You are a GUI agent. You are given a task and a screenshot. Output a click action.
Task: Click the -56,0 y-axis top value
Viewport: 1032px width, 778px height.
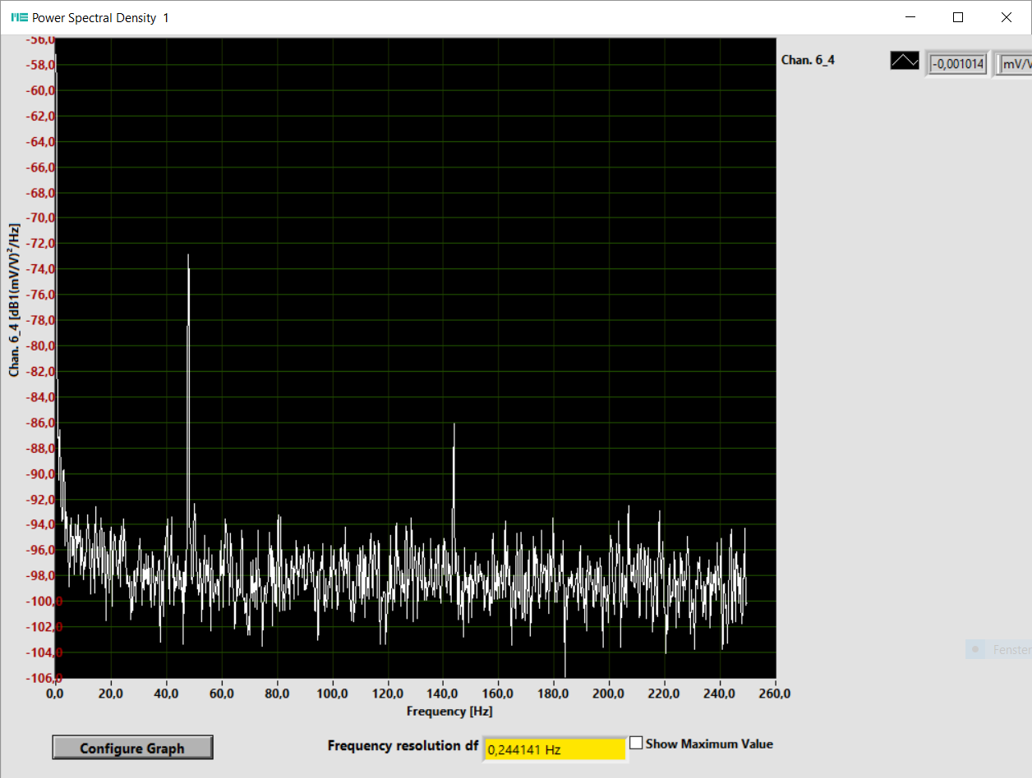click(x=39, y=39)
